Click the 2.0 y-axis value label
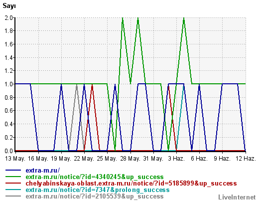The height and width of the screenshot is (202, 259). [x=9, y=17]
